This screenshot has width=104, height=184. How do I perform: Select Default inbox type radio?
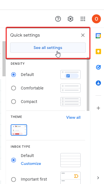click(14, 160)
